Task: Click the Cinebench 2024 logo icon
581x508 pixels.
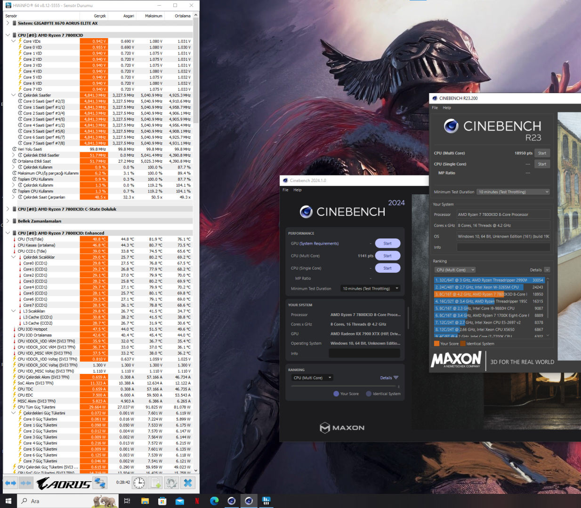Action: [x=306, y=212]
